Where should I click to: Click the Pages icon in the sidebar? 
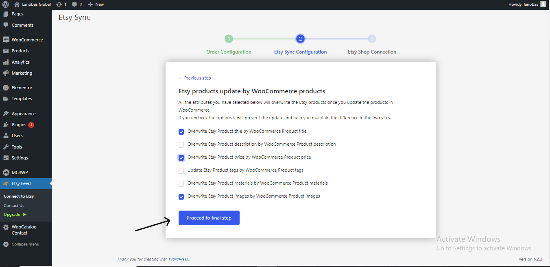[x=6, y=14]
